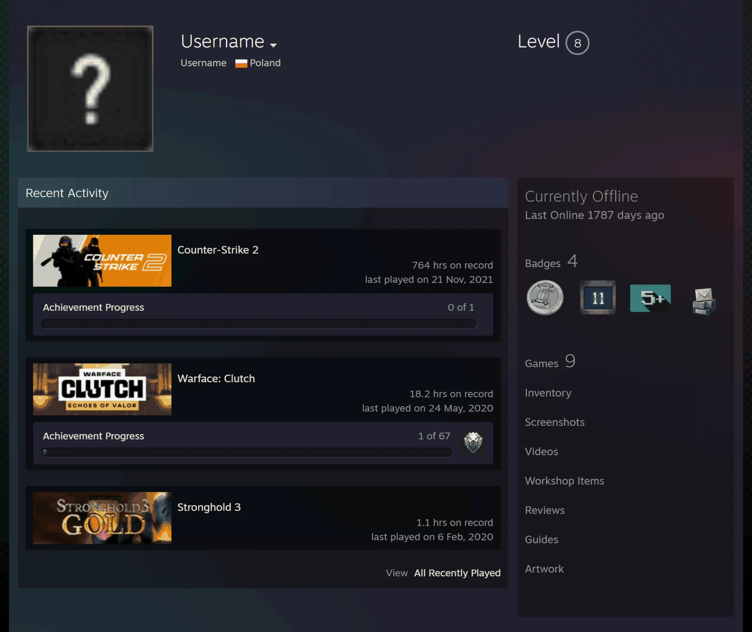
Task: Click Warface Clutch achievement progress bar
Action: (x=247, y=452)
